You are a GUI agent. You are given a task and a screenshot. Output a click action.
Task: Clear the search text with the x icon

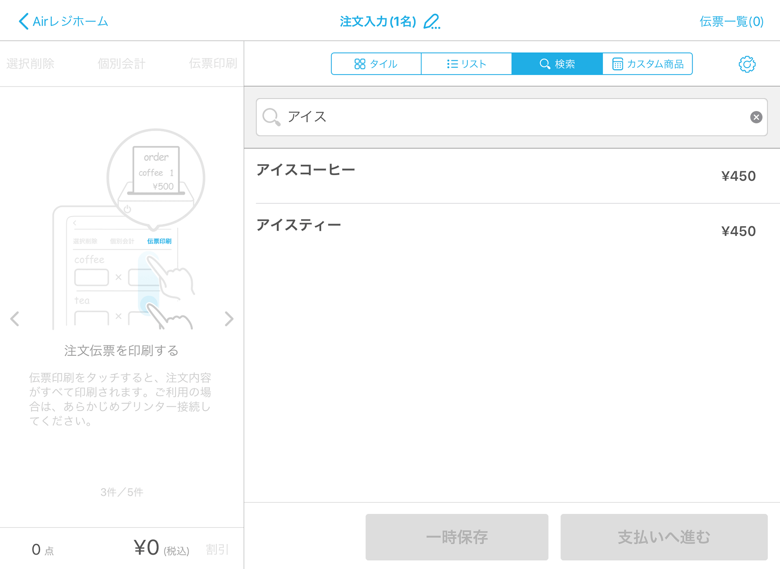[756, 117]
